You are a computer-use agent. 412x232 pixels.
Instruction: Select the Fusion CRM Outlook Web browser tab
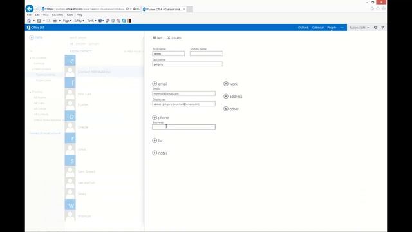pos(164,9)
